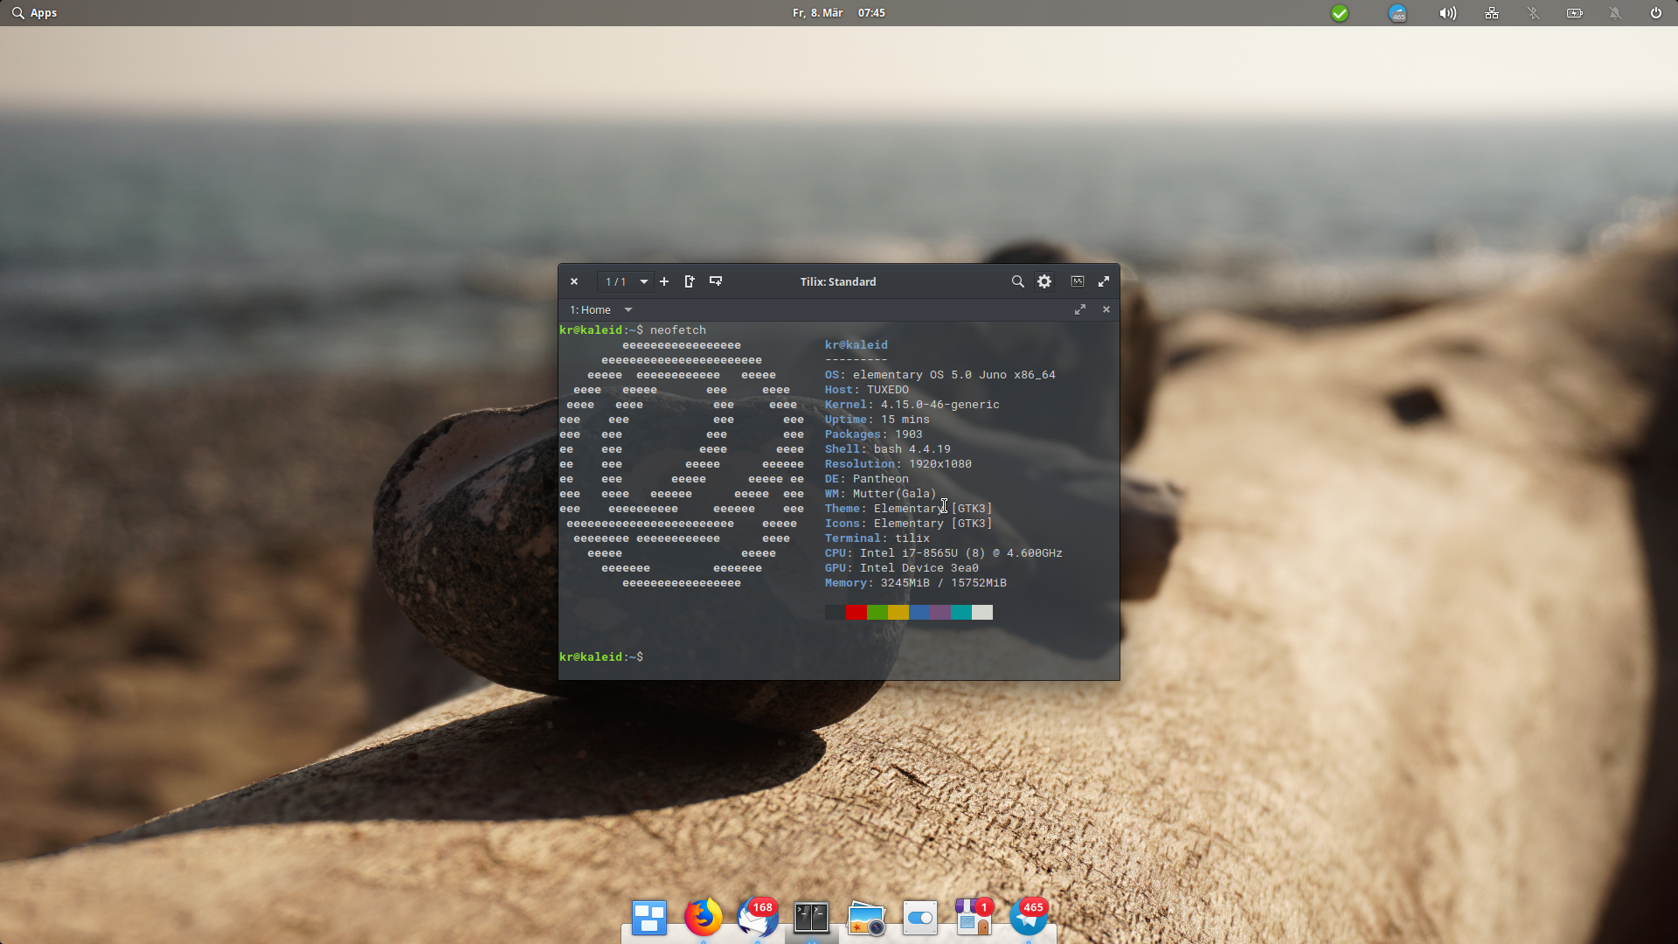Open Tilix settings gear menu
The image size is (1678, 944).
pyautogui.click(x=1044, y=281)
